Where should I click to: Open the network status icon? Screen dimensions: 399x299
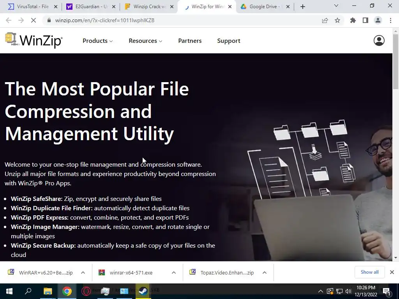tap(339, 291)
